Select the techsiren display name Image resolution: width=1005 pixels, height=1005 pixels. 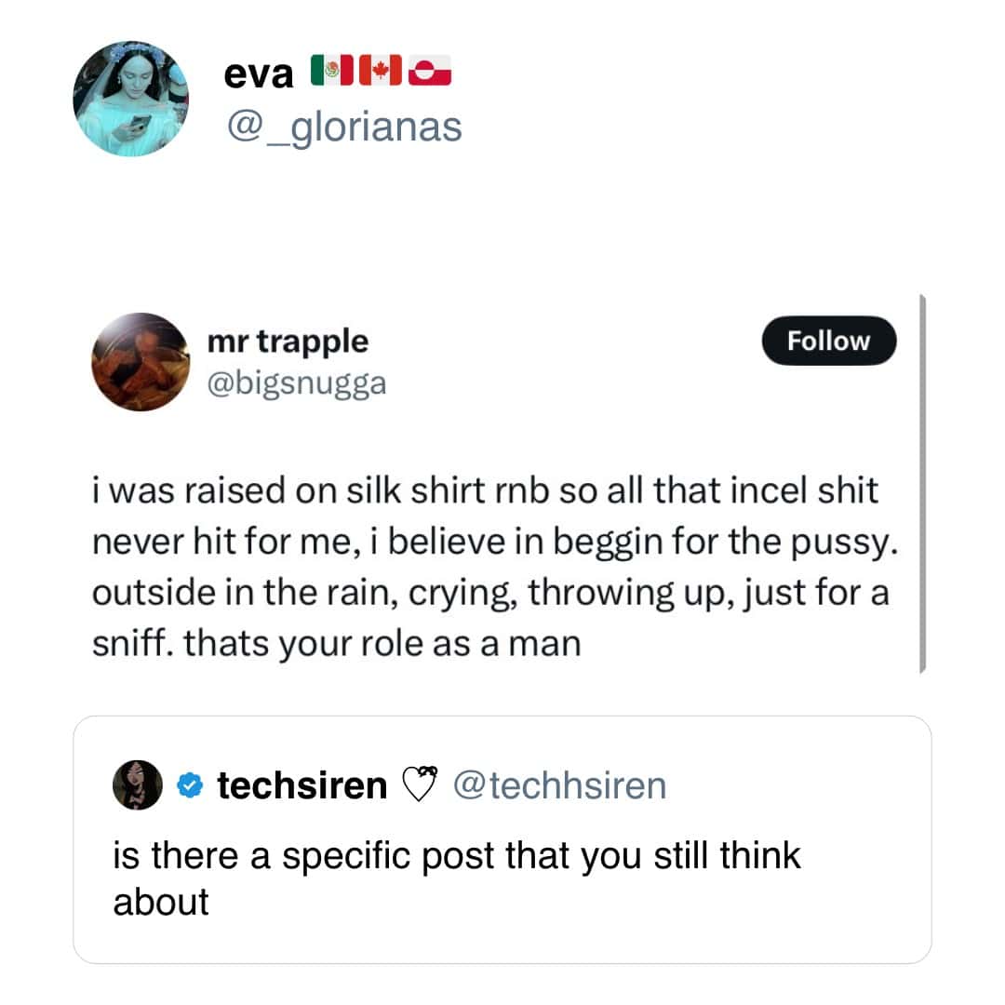pos(301,786)
